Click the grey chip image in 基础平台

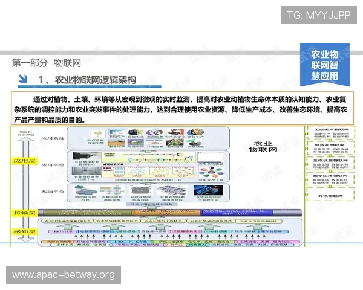pos(141,190)
